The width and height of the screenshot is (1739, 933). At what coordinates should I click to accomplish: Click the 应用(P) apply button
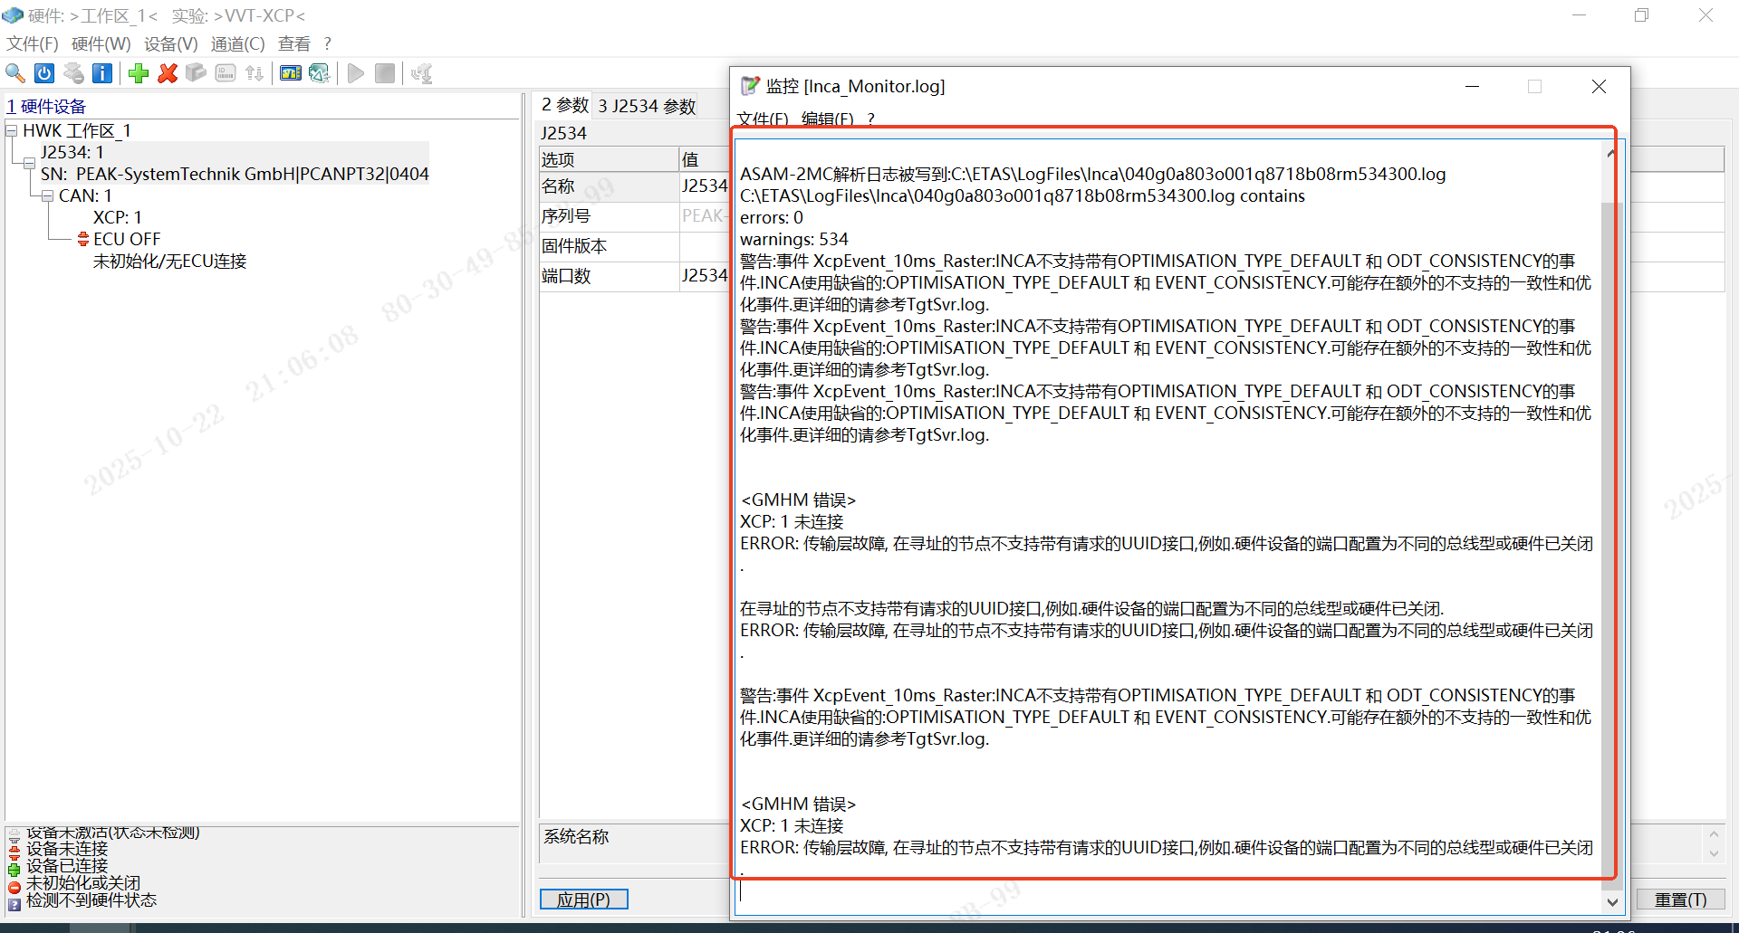click(x=584, y=900)
